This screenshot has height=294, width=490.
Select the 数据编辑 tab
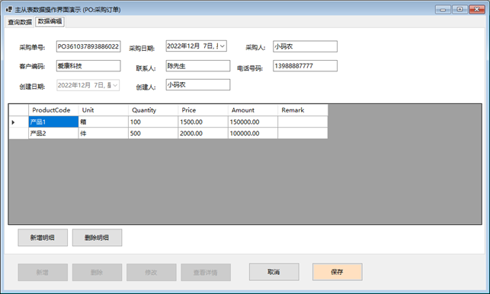click(x=50, y=21)
